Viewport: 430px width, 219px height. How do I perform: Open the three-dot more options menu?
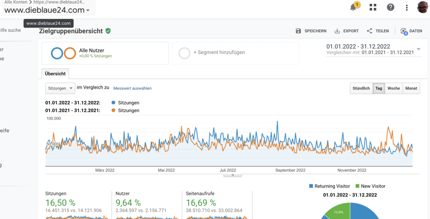(406, 8)
